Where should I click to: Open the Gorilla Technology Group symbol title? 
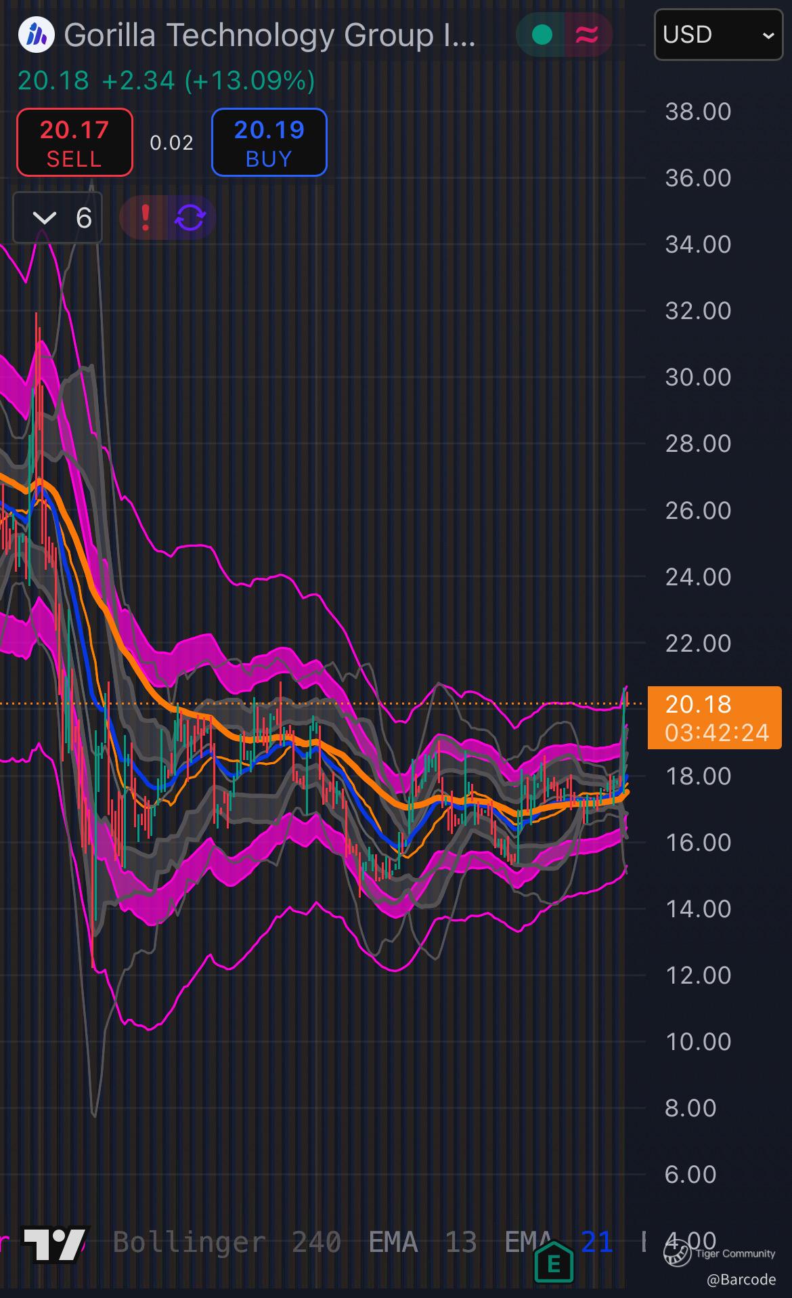click(x=269, y=35)
